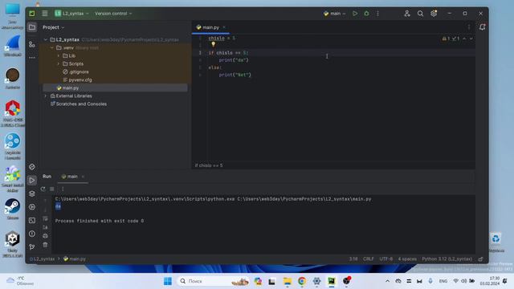514x289 pixels.
Task: Open the Notifications bell icon
Action: tap(482, 27)
